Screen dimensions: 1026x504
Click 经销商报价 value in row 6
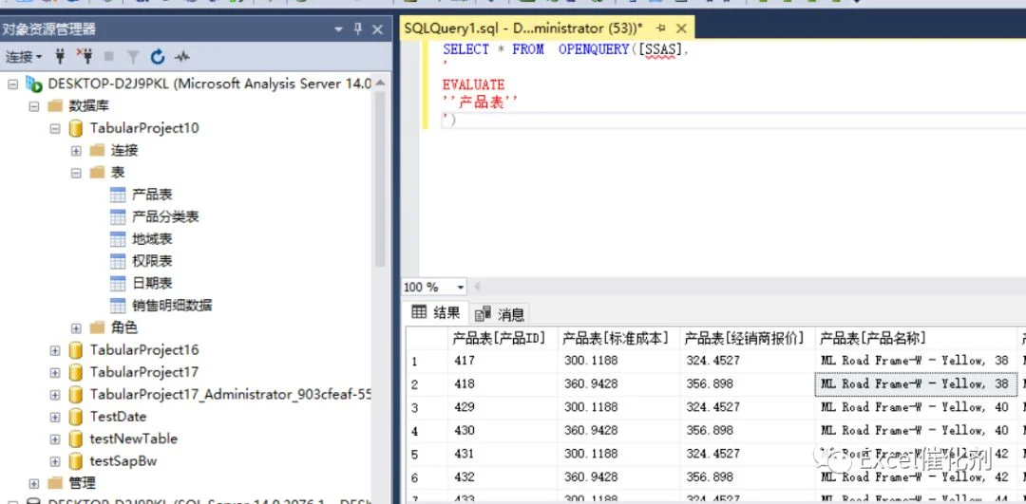coord(748,477)
